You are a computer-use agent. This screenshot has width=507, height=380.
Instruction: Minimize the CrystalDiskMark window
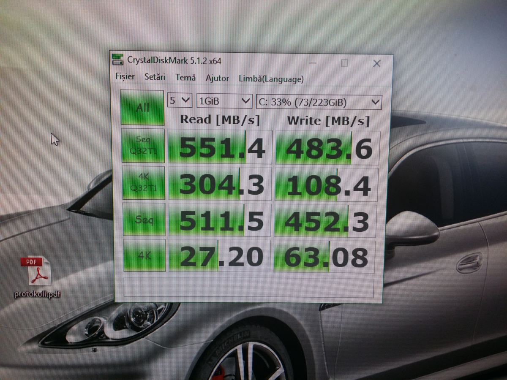point(313,62)
